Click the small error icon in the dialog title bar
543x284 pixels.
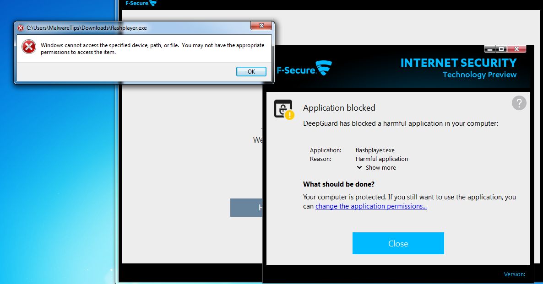pyautogui.click(x=21, y=28)
